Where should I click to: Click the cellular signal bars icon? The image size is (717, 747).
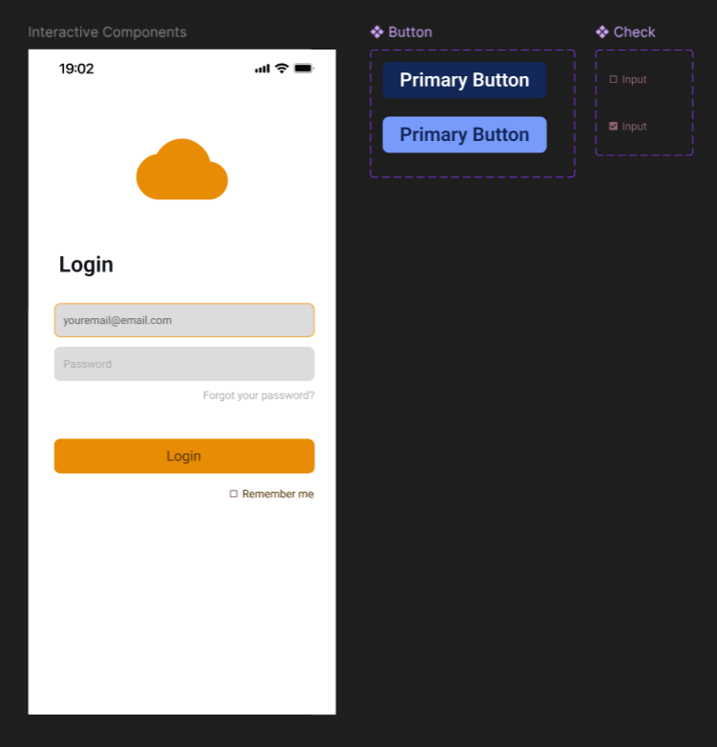(262, 69)
